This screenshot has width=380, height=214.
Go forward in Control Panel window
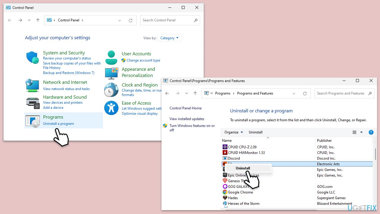pos(20,20)
